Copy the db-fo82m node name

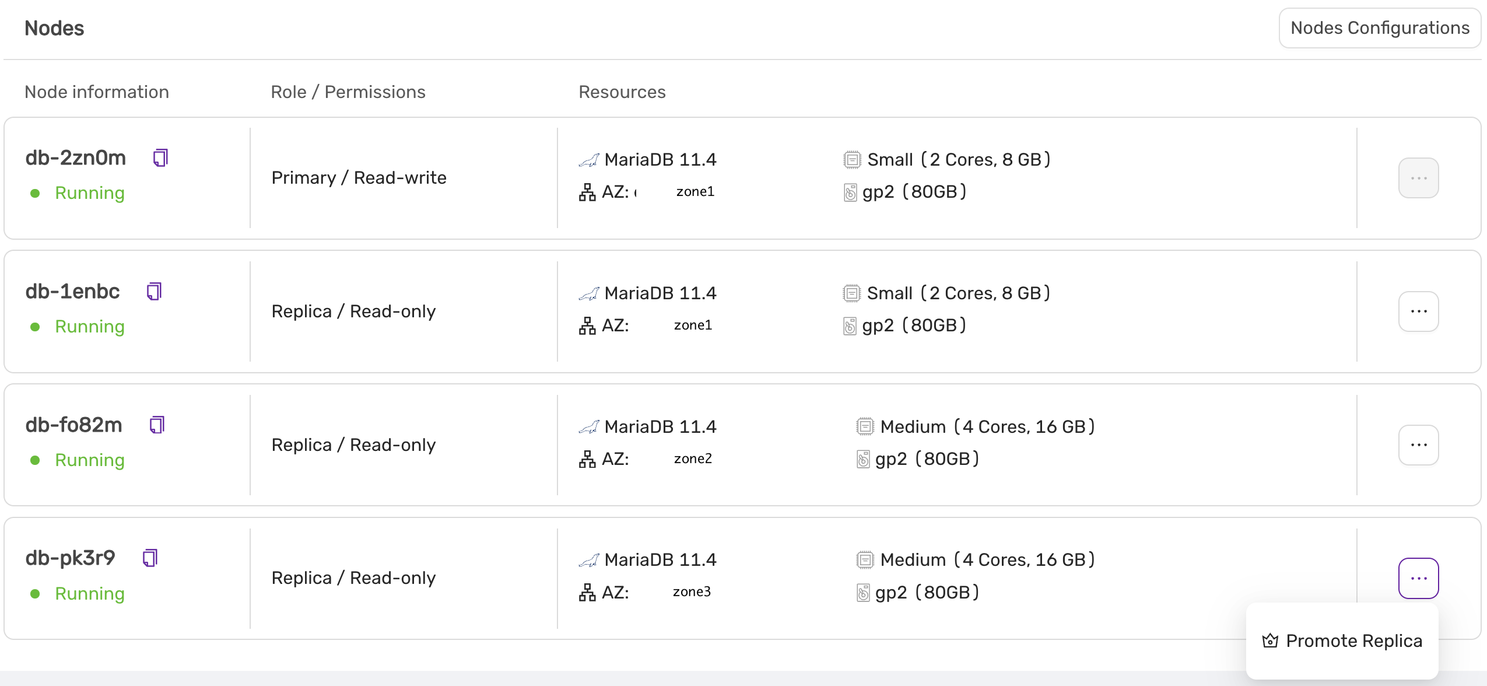(157, 425)
